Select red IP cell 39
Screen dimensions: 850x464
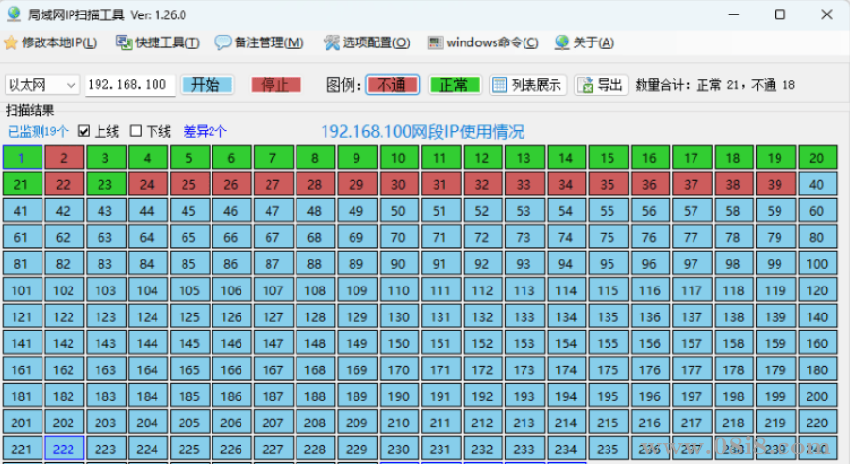pos(776,184)
